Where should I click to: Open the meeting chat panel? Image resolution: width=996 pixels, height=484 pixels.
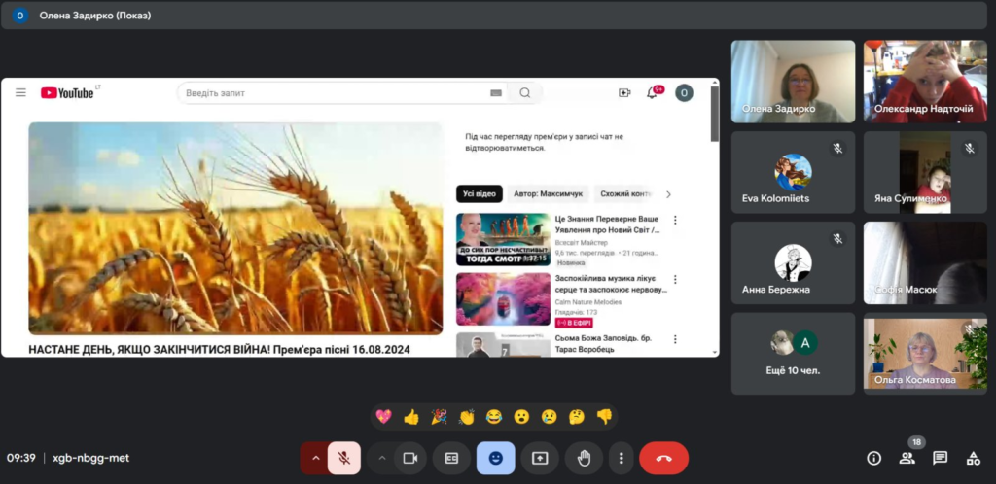940,458
